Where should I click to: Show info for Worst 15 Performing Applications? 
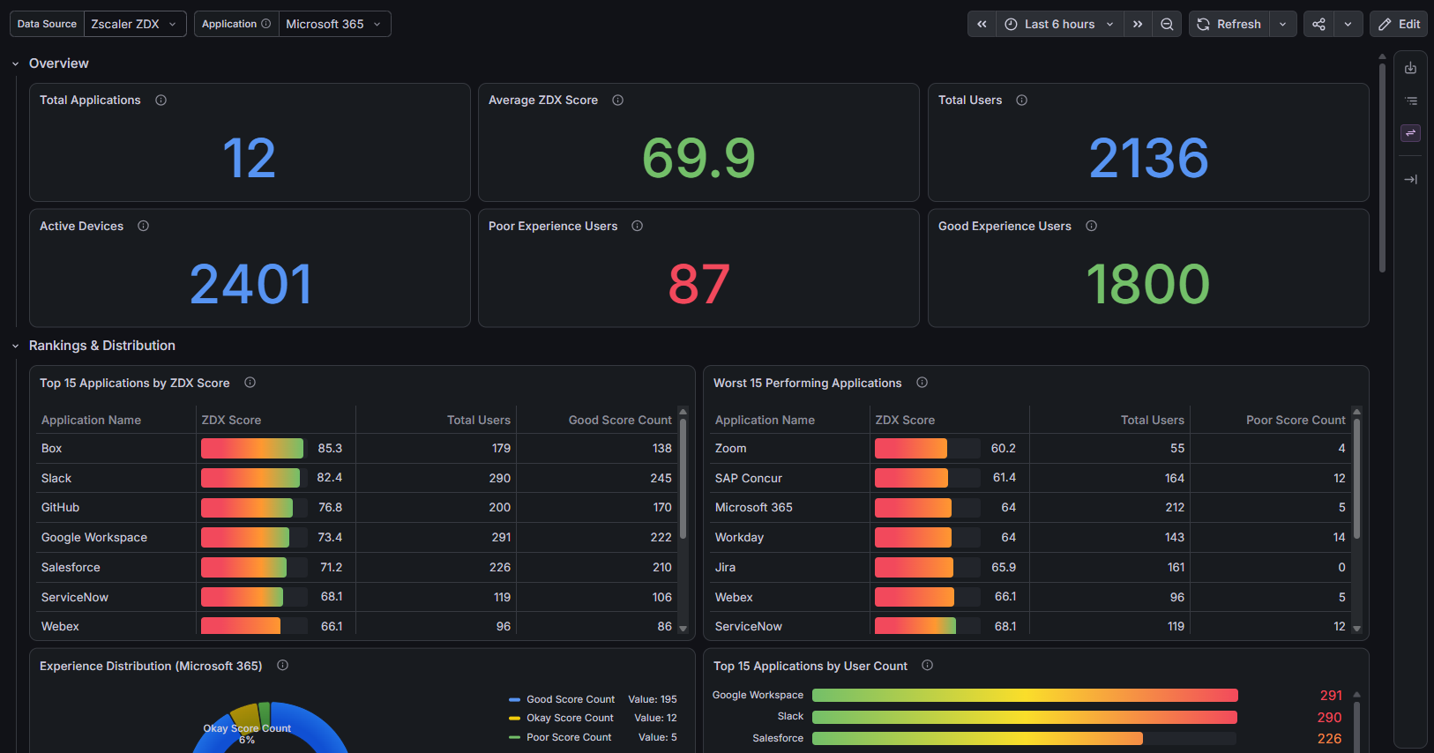tap(922, 383)
